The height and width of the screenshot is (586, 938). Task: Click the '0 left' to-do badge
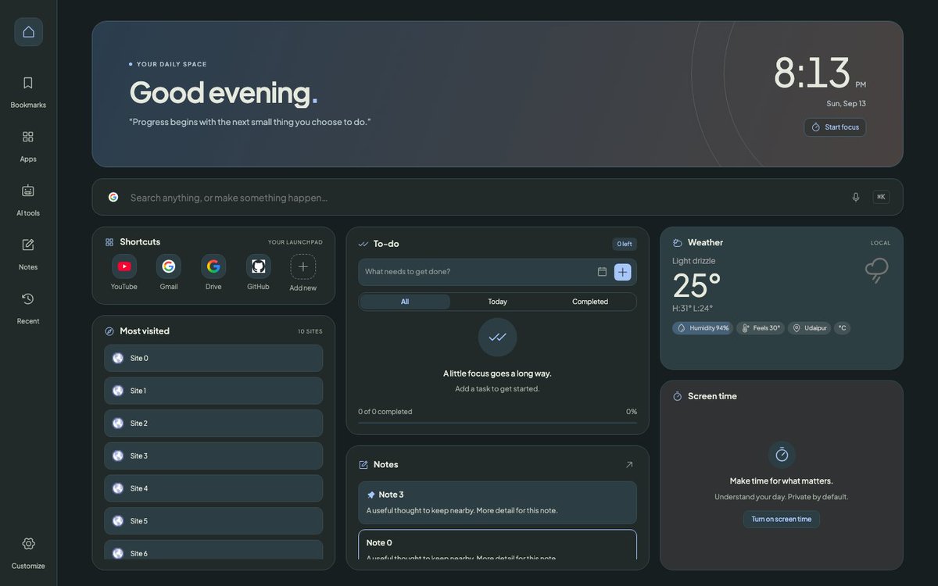625,244
